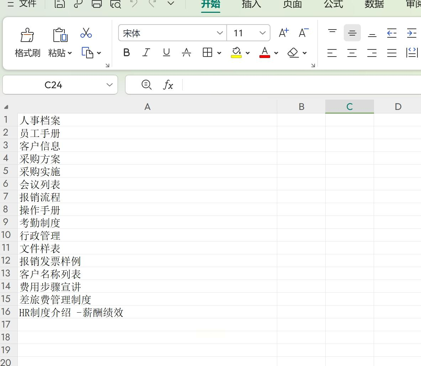
Task: Click the zoom magnifier beside fx
Action: point(146,85)
